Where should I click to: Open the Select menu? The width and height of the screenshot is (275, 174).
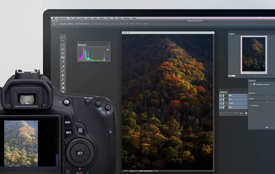[x=102, y=18]
